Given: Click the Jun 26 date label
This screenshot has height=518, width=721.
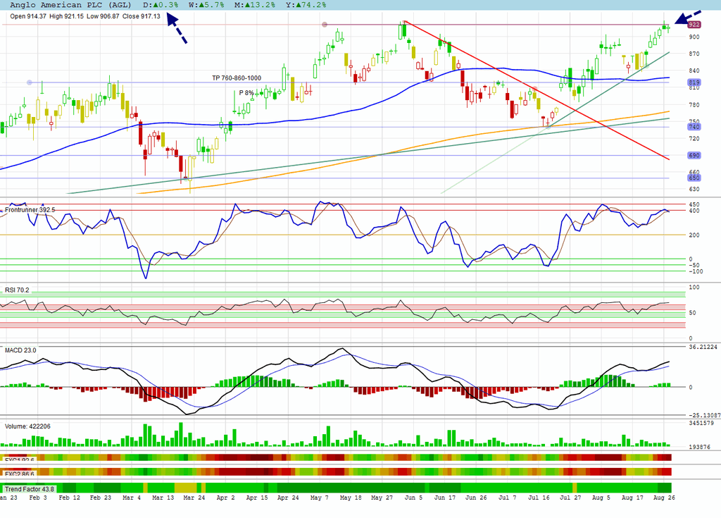Looking at the screenshot, I should click(476, 498).
